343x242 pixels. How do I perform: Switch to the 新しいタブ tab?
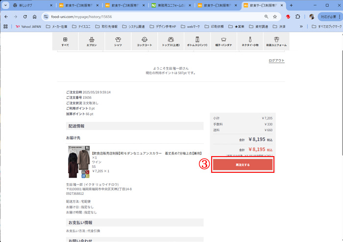point(32,5)
